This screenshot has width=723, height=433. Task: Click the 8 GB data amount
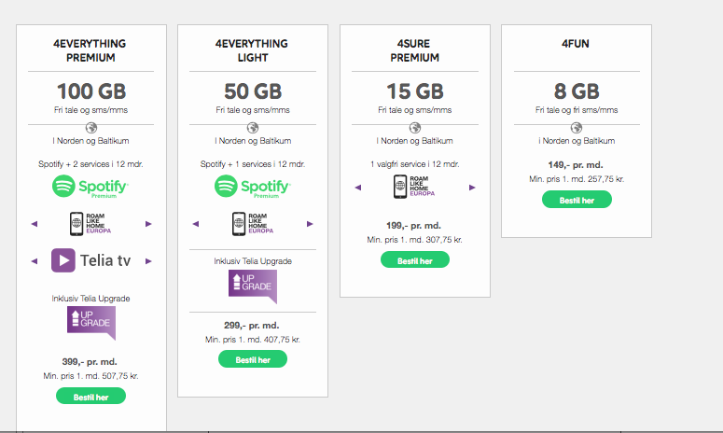(x=577, y=91)
